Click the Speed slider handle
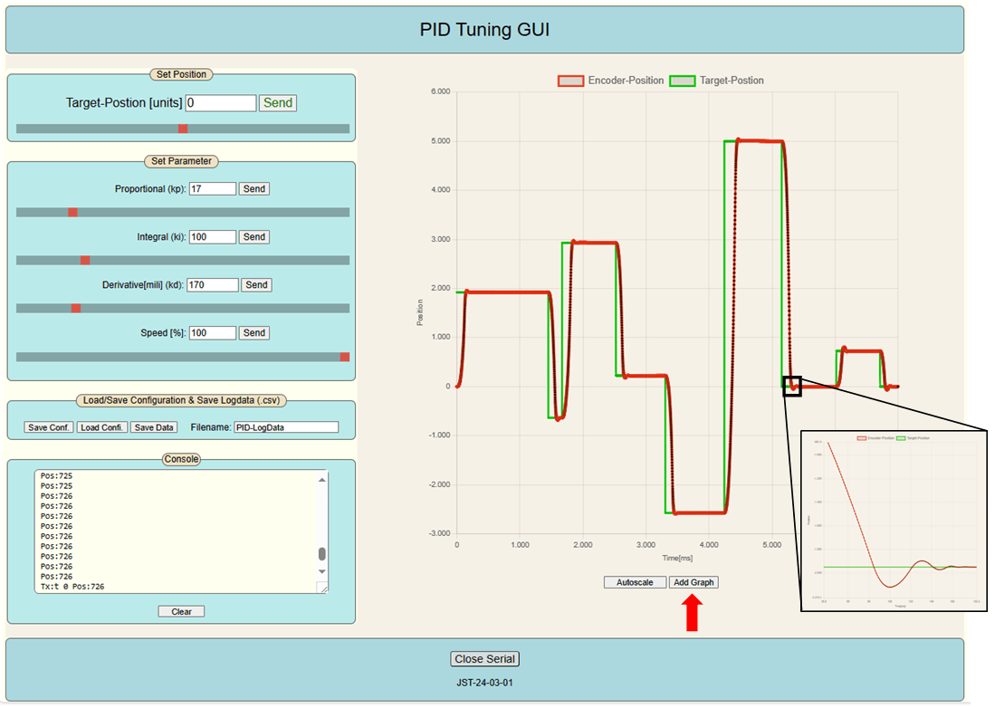This screenshot has height=708, width=995. [x=345, y=357]
